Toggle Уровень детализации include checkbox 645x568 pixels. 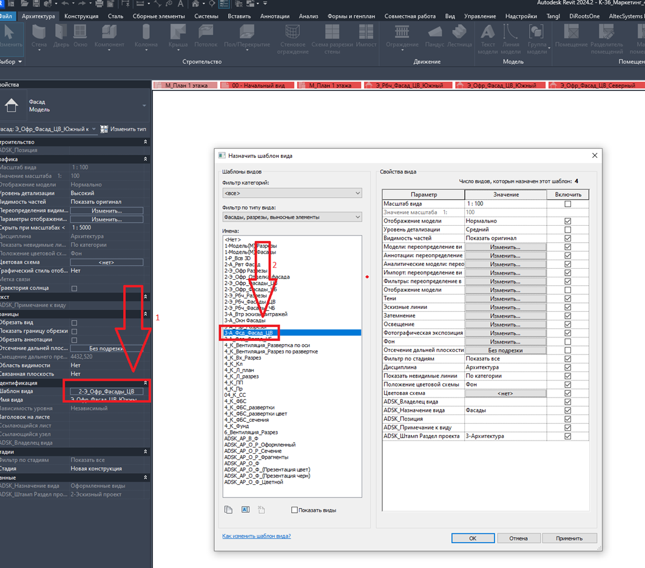pos(568,229)
